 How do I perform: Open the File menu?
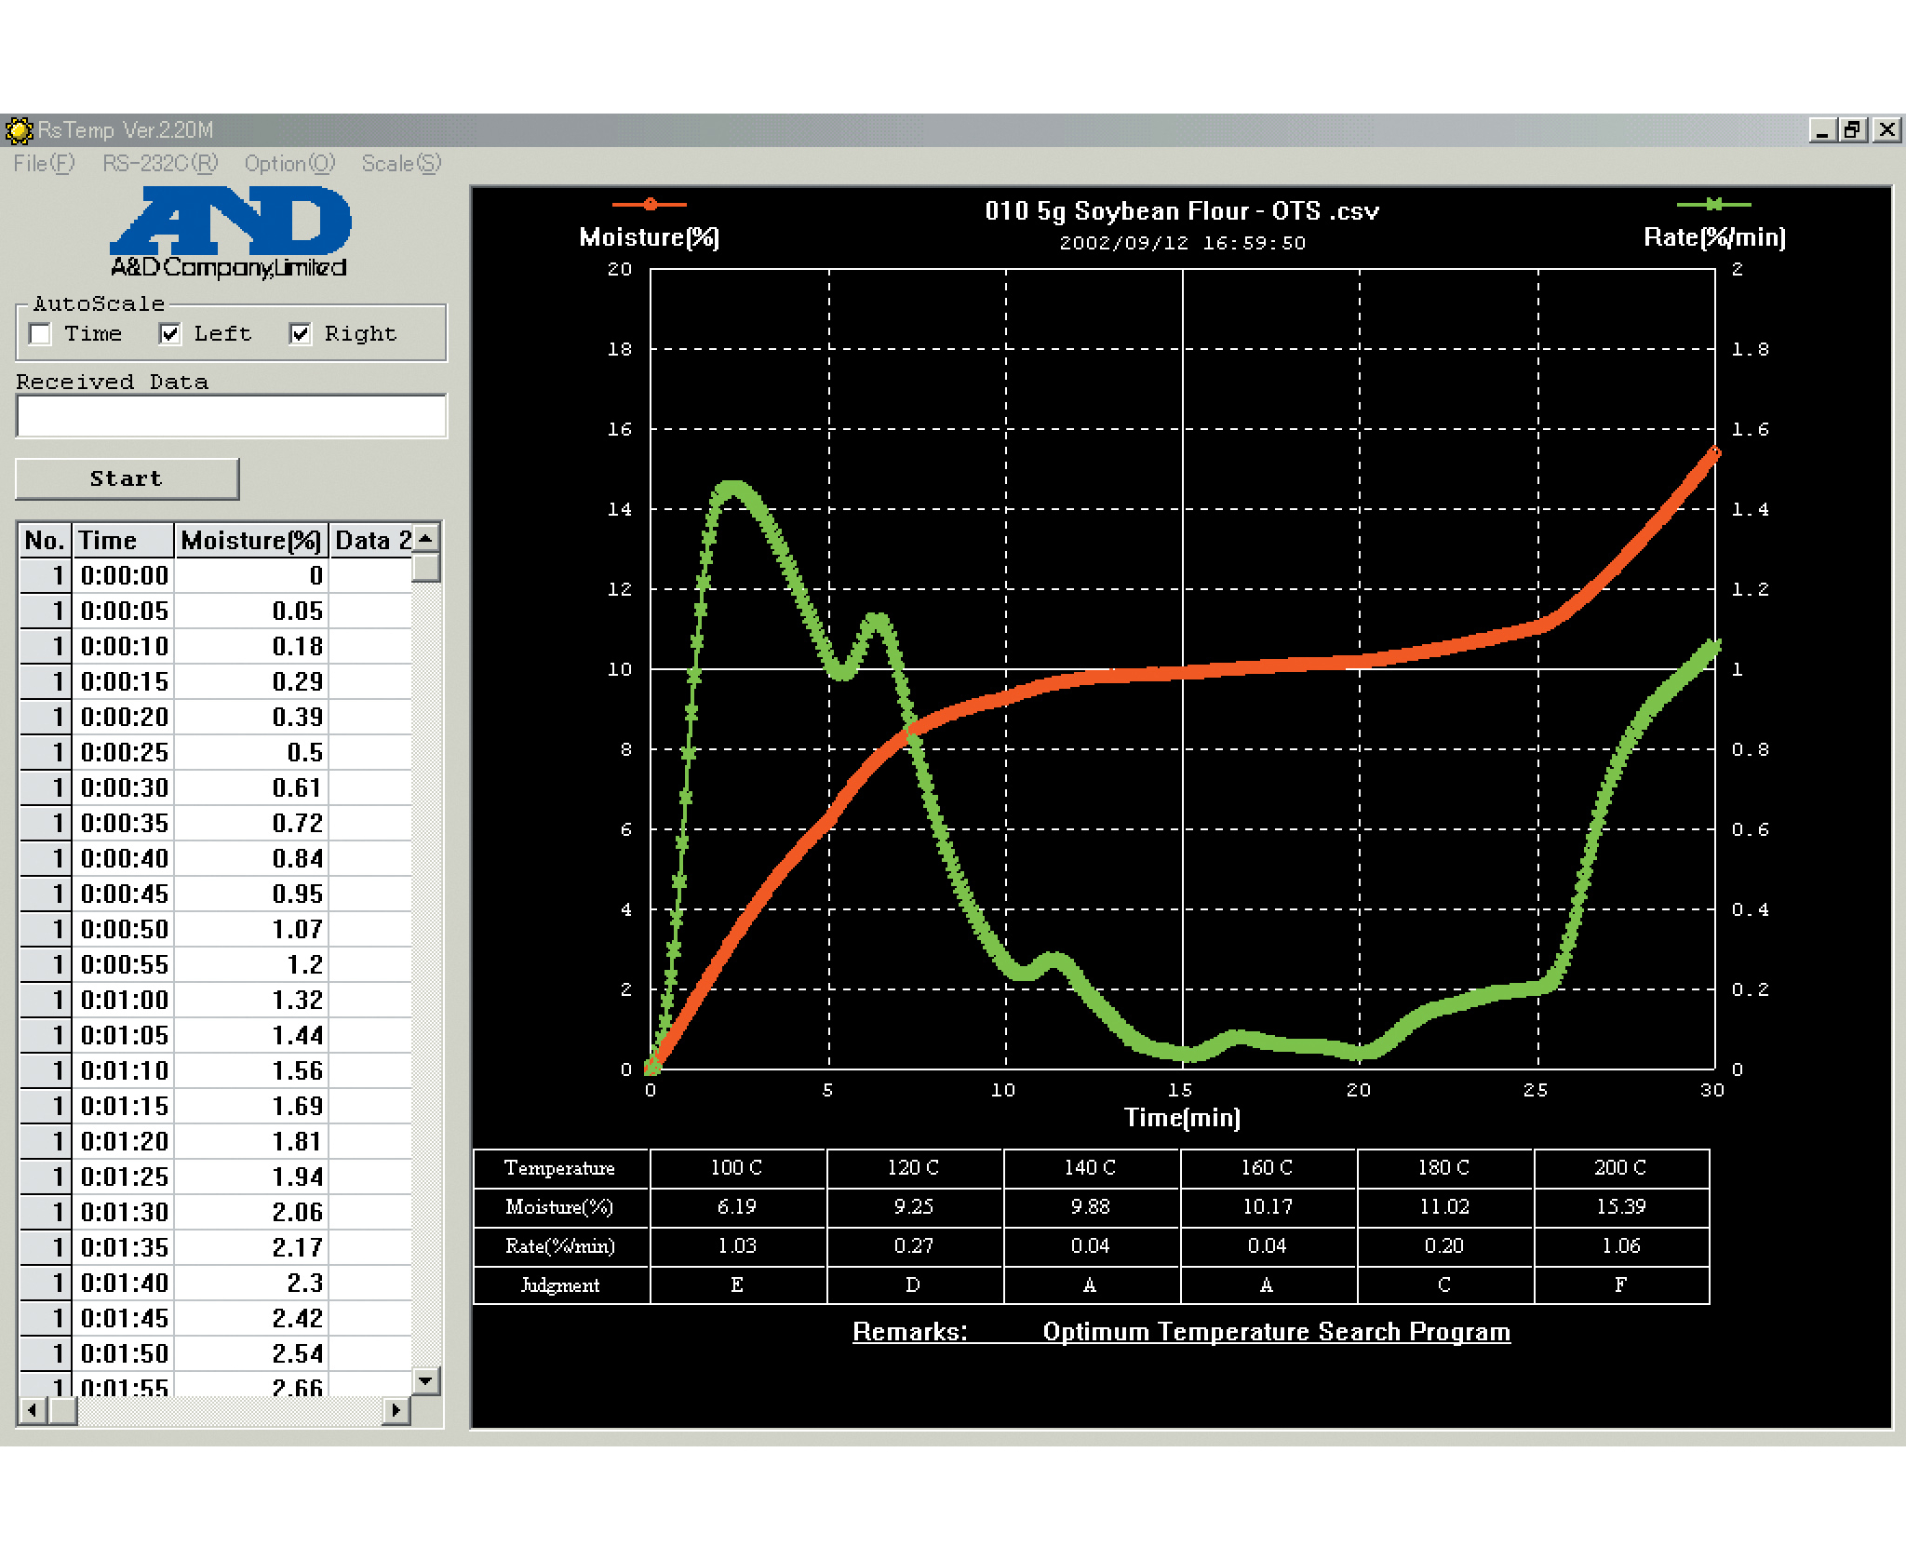tap(43, 164)
